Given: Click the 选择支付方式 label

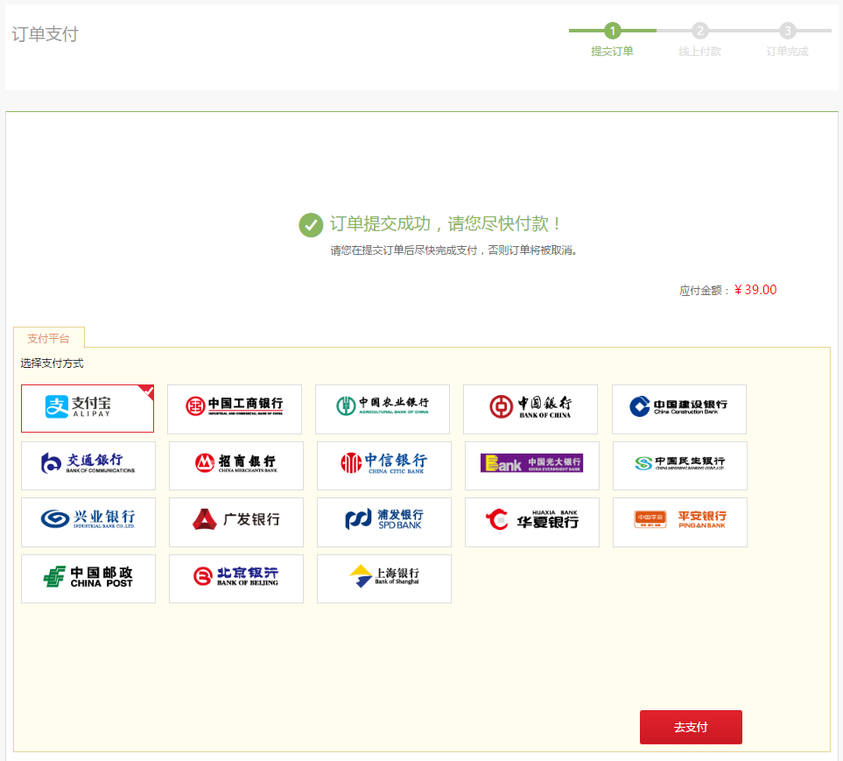Looking at the screenshot, I should click(x=53, y=363).
